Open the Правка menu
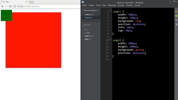178x100 pixels. pyautogui.click(x=91, y=5)
